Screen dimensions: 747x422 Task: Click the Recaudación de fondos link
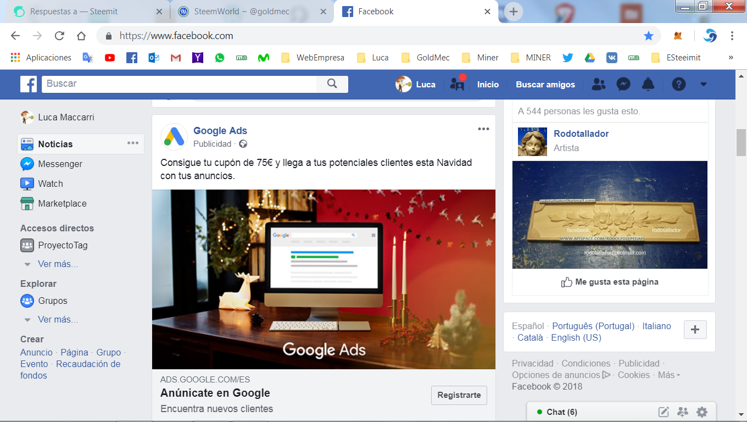pyautogui.click(x=70, y=370)
